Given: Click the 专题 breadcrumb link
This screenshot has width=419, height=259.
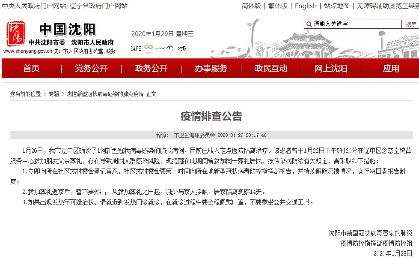Looking at the screenshot, I should coord(53,94).
